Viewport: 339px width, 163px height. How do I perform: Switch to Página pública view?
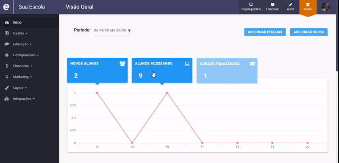pyautogui.click(x=251, y=7)
